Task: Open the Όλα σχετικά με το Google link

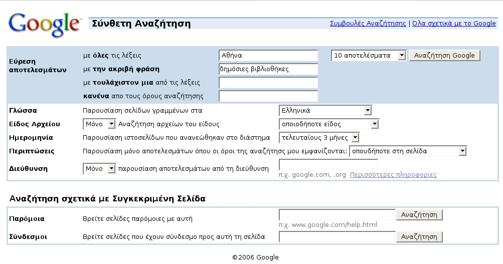Action: 454,24
